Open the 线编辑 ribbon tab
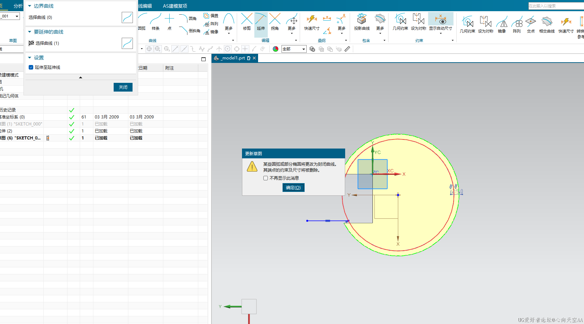This screenshot has width=584, height=324. [145, 6]
